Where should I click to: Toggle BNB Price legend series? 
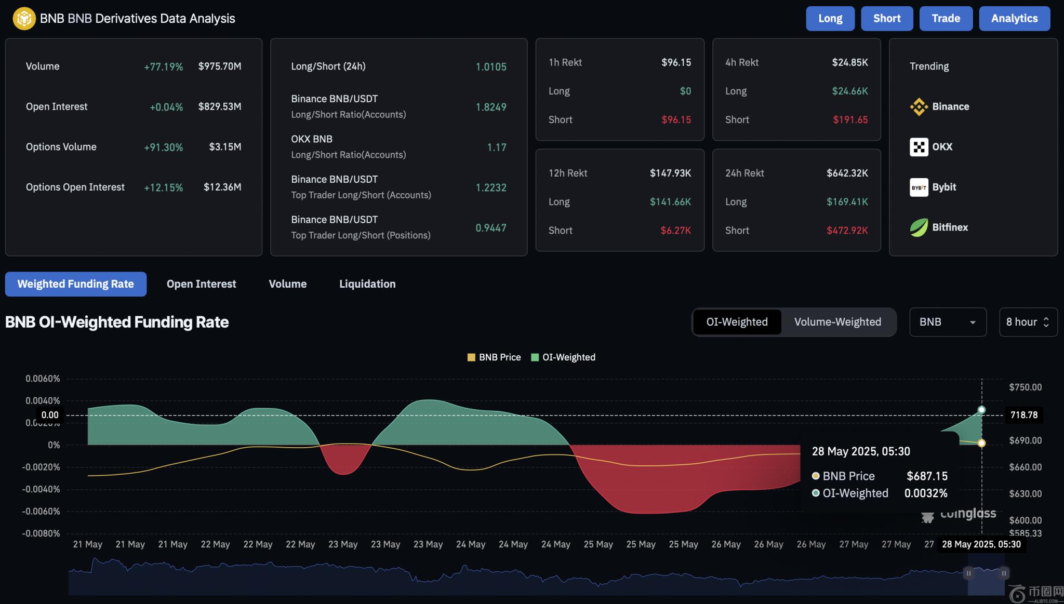tap(494, 357)
